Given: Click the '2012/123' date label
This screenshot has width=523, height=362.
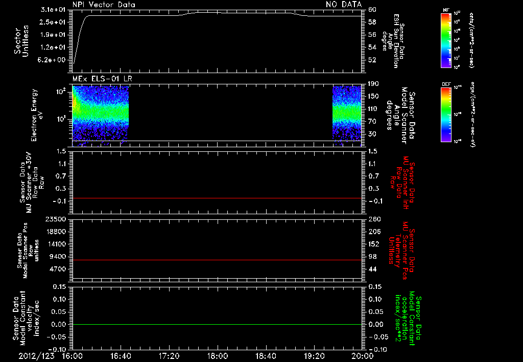Looking at the screenshot, I should pos(36,356).
